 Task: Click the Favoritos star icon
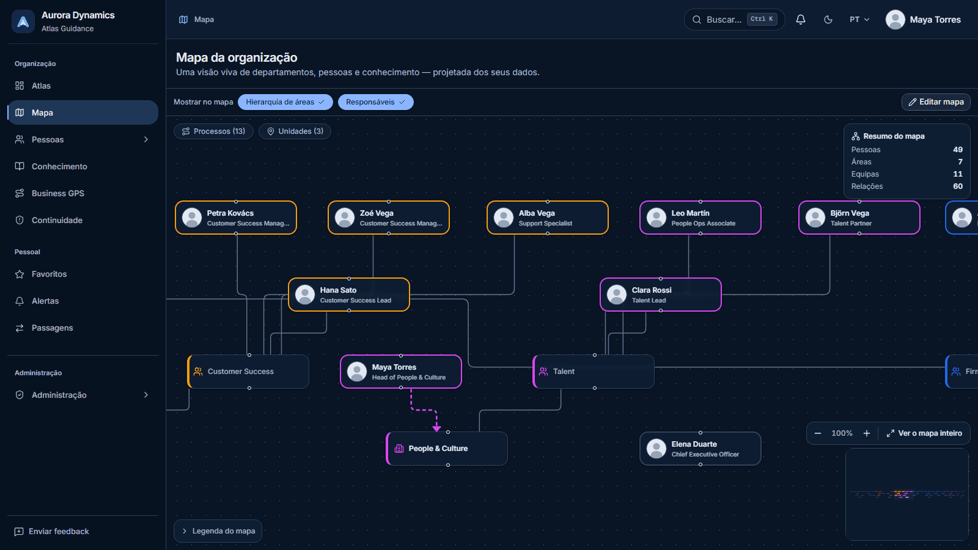click(20, 274)
